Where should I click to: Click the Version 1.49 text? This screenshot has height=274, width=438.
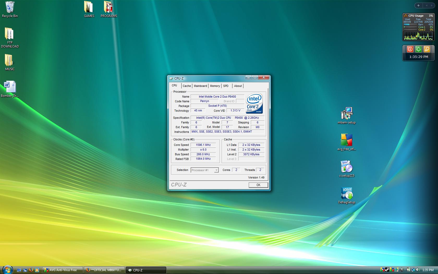click(256, 177)
